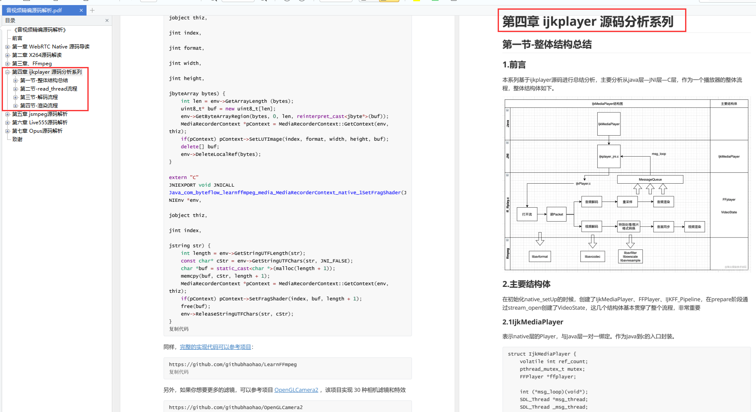Jump to 致谢 bookmark

coord(17,139)
